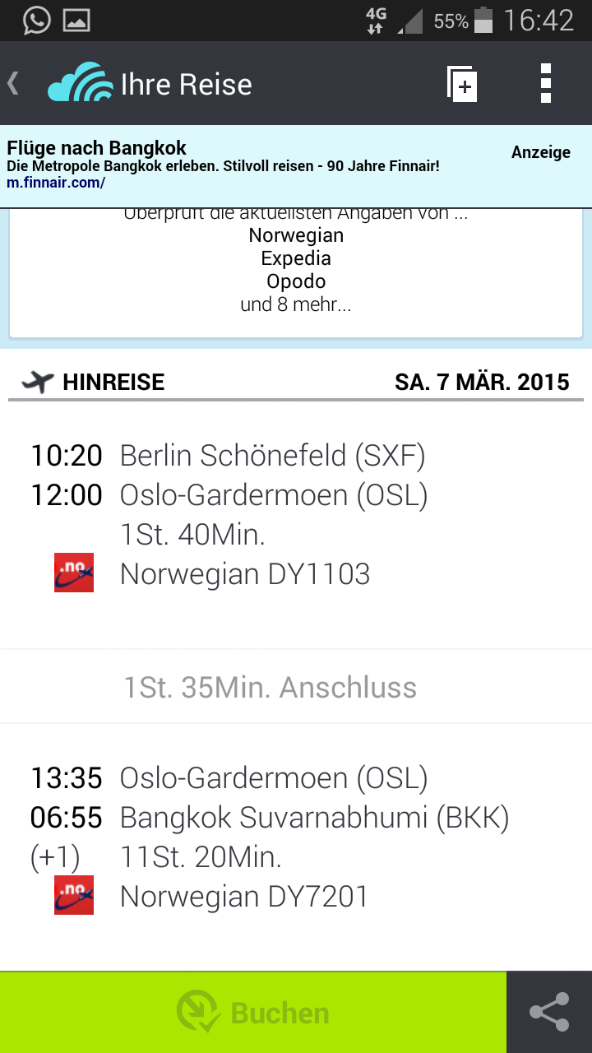Tap the Skyscanner cloud logo

coord(80,84)
